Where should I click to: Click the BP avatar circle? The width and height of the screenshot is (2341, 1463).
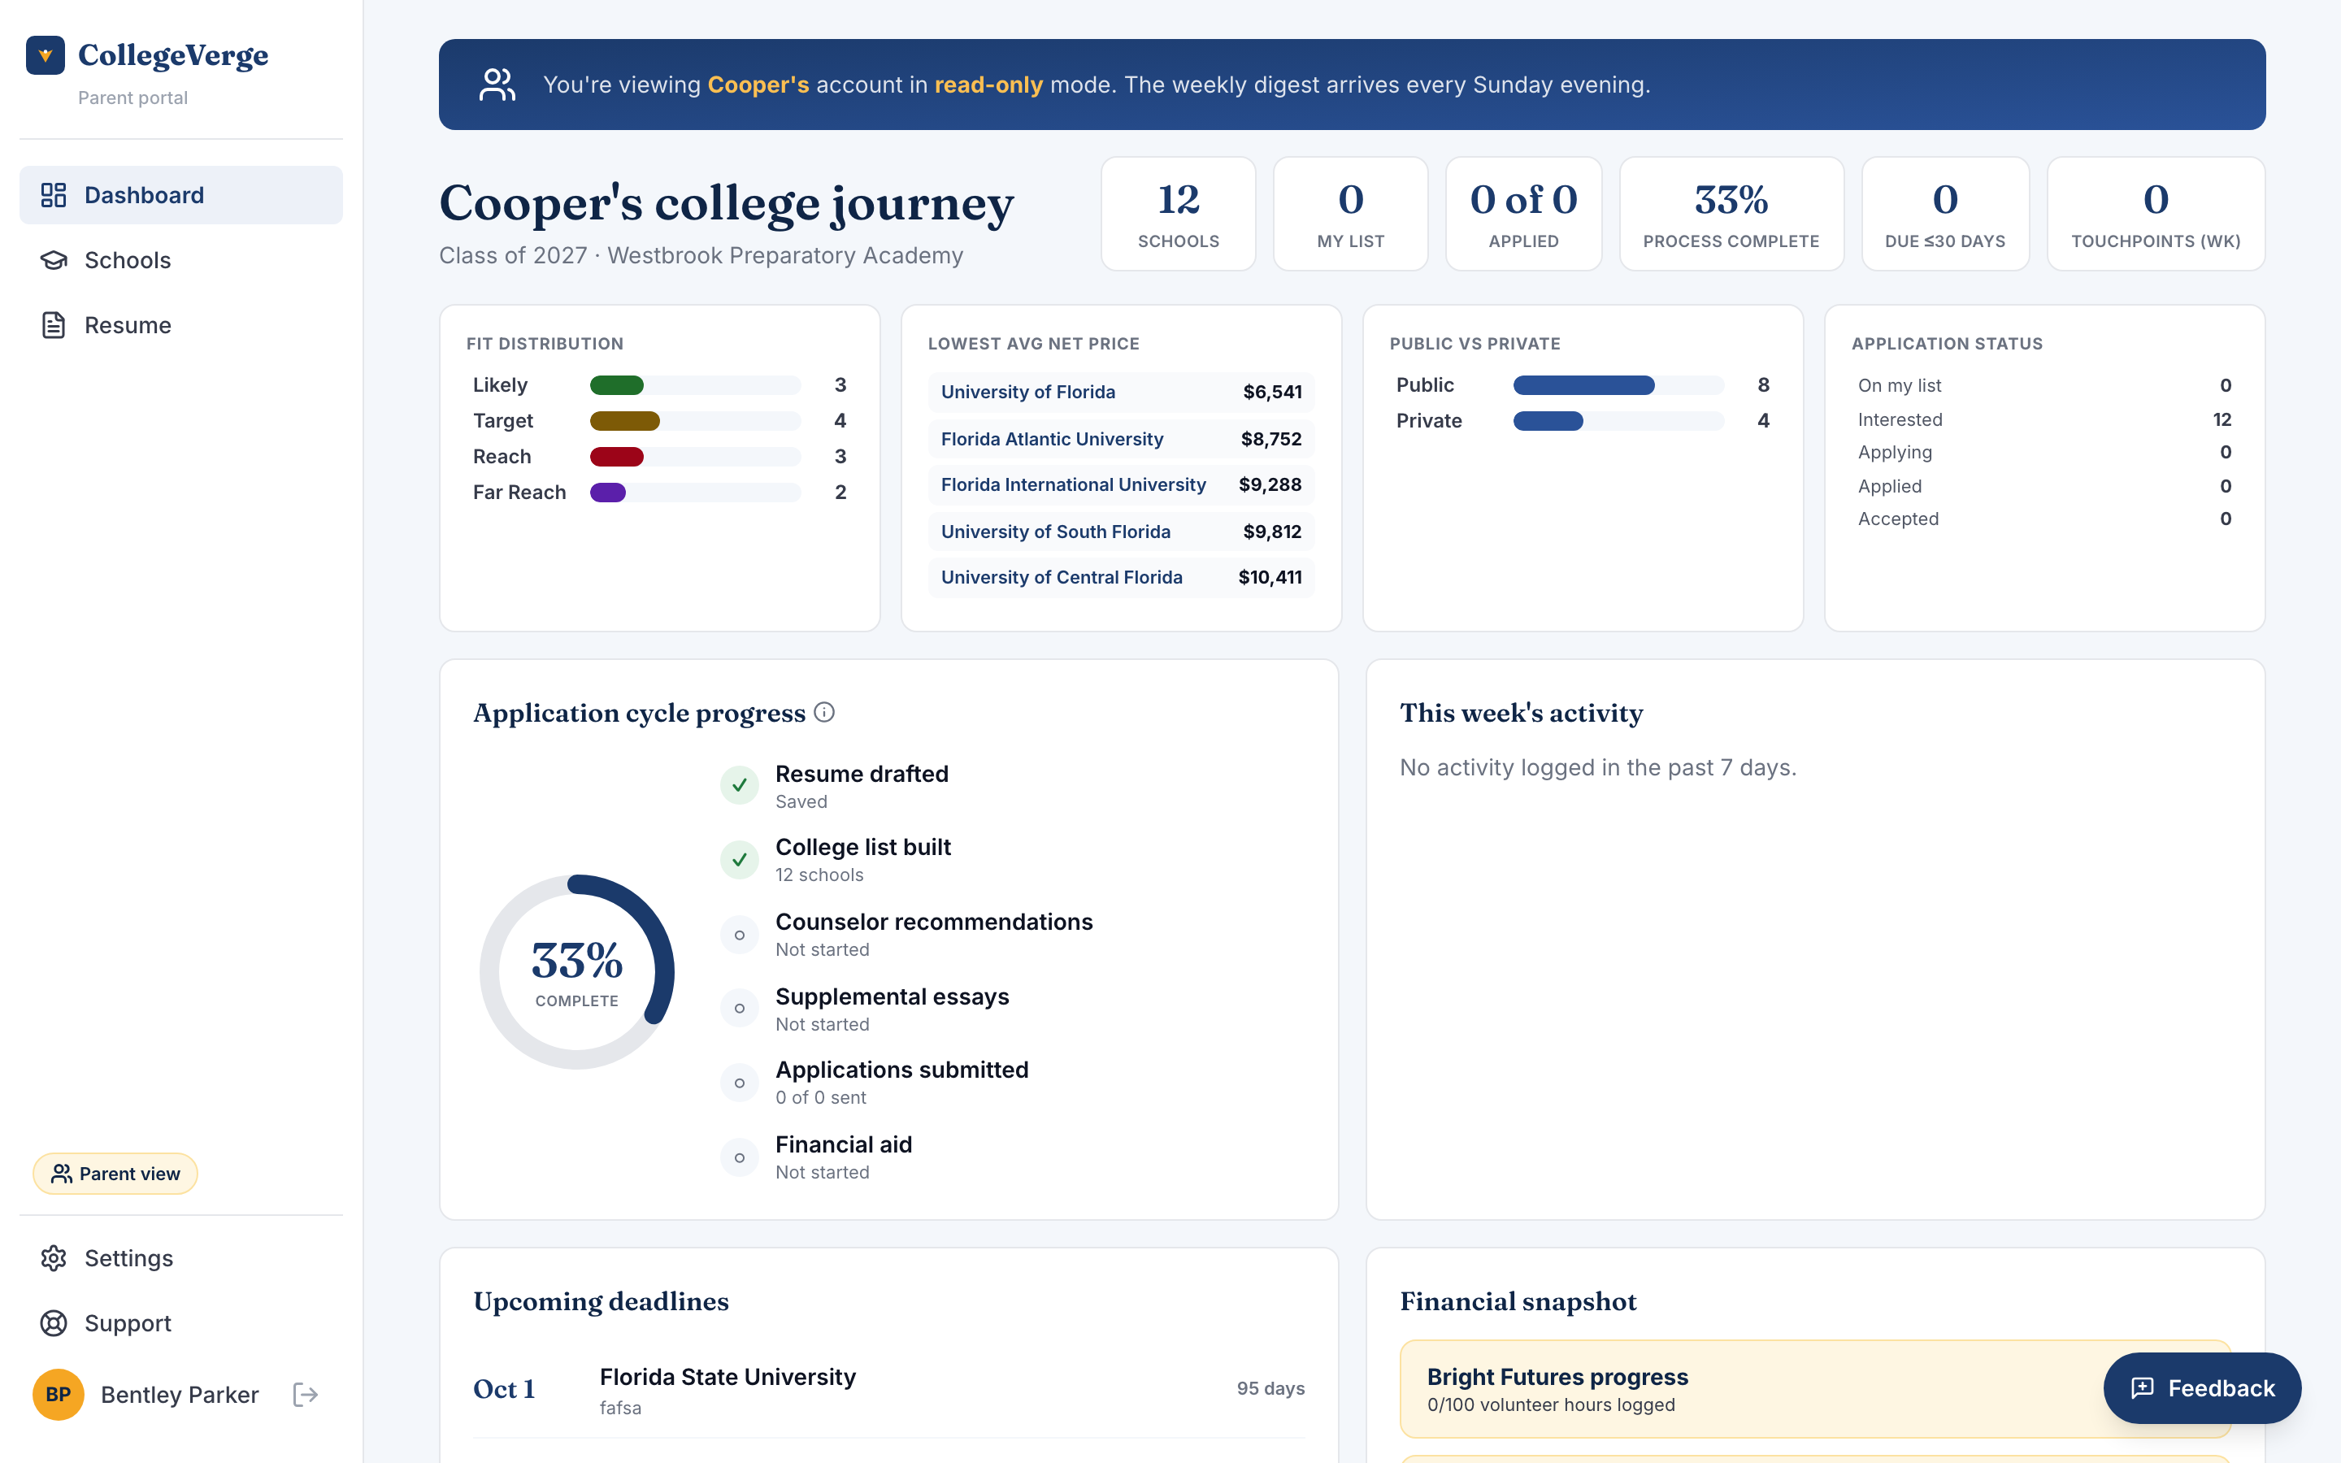(x=58, y=1394)
